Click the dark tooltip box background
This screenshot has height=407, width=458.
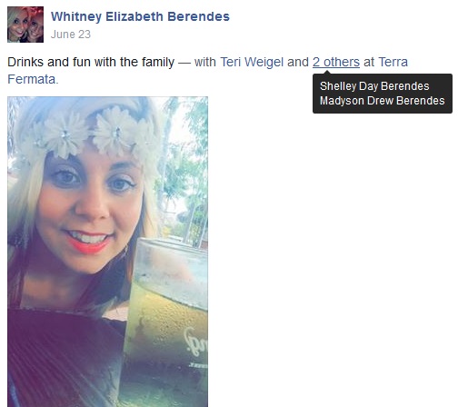point(383,94)
